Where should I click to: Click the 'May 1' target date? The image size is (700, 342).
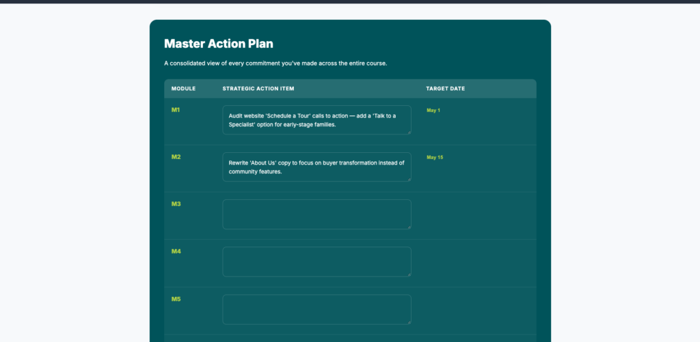pos(433,110)
